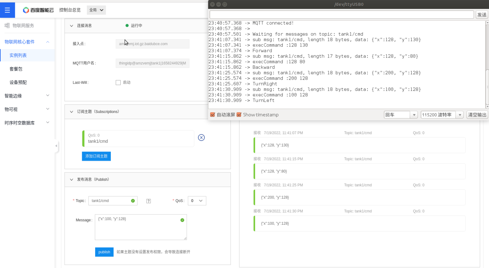Toggle the auto-scroll checkbox in serial monitor

213,115
